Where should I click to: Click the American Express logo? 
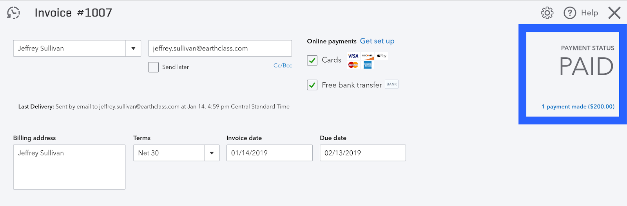[x=368, y=65]
